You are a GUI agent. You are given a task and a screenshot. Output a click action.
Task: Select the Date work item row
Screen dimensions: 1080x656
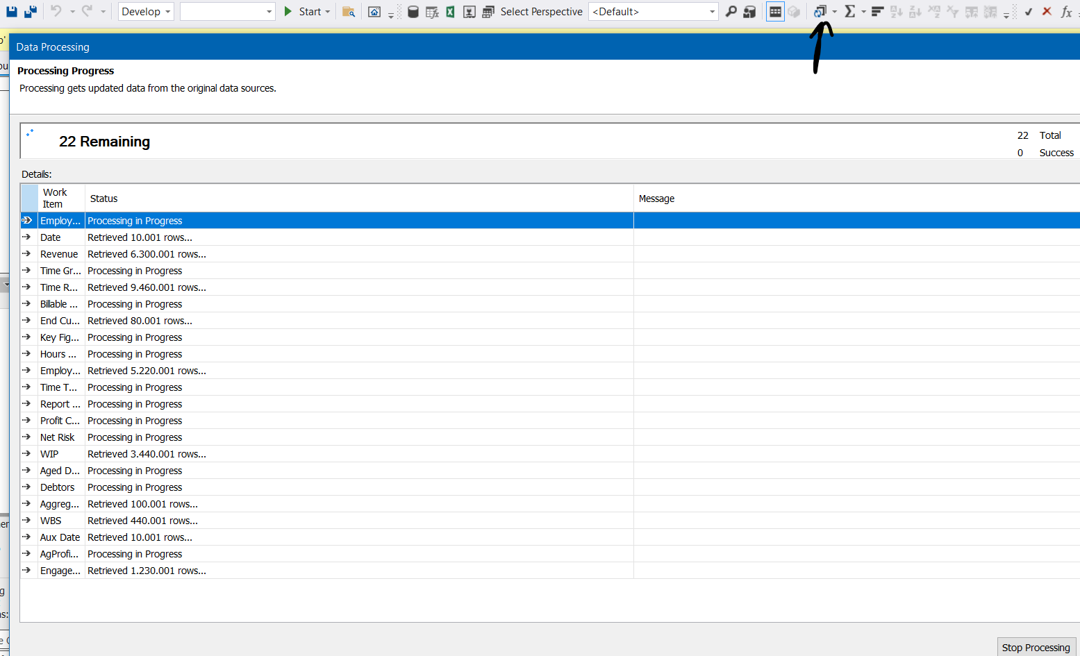(550, 237)
